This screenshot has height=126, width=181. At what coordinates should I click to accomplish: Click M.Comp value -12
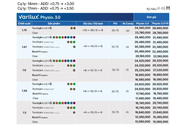click(x=127, y=70)
